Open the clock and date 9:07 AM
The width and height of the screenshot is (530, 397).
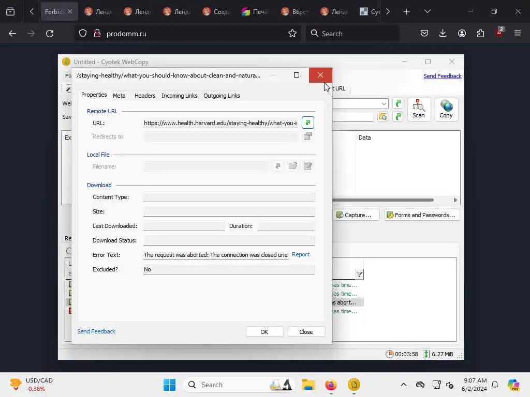point(474,385)
